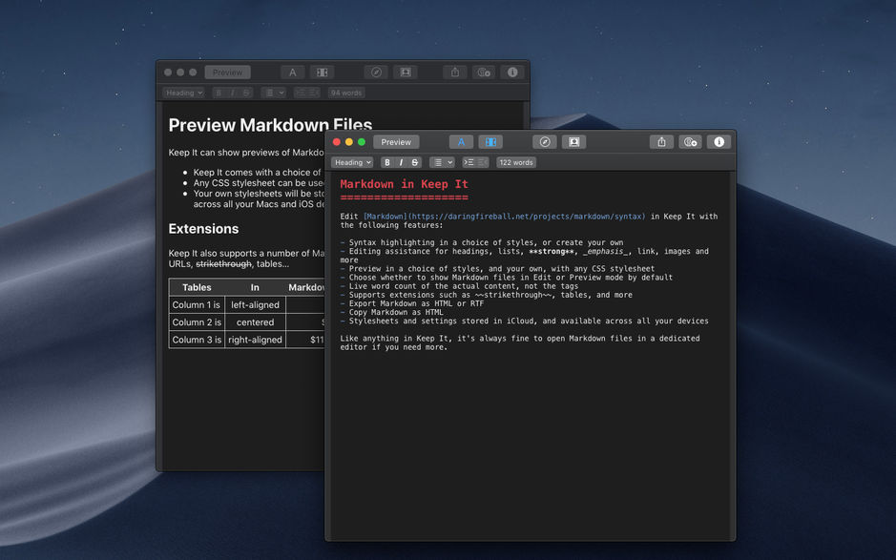This screenshot has width=896, height=560.
Task: Click red 'Markdown in Keep It' heading
Action: coord(404,184)
